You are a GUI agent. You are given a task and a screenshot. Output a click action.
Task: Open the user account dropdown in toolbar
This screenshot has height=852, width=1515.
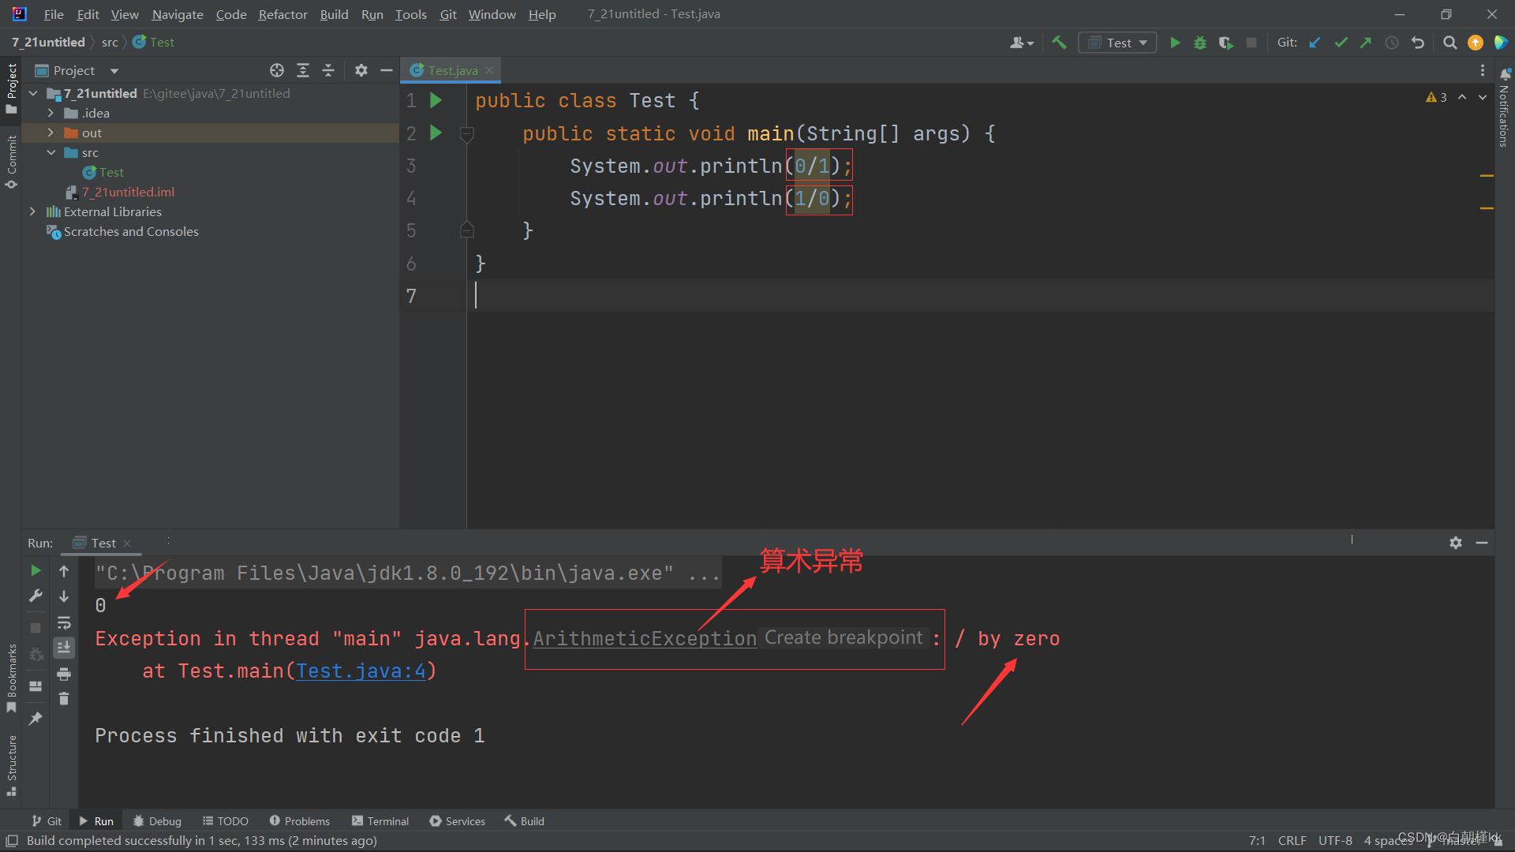(1022, 43)
